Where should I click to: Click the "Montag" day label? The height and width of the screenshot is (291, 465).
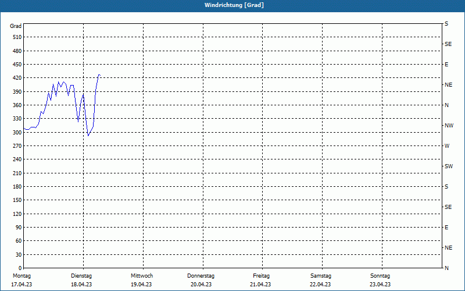pyautogui.click(x=22, y=276)
